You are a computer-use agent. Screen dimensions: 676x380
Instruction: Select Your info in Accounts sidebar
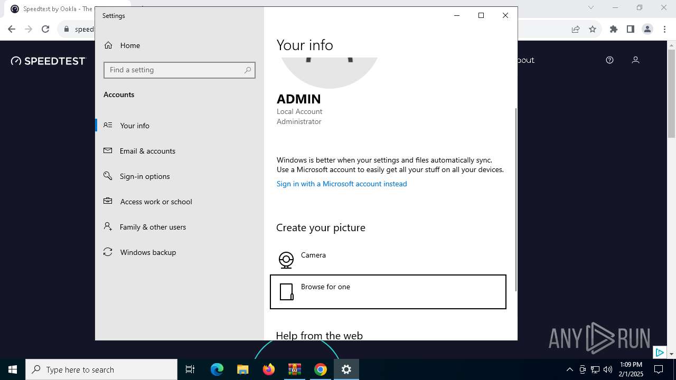point(180,126)
